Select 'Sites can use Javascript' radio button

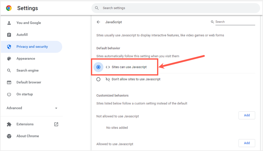pos(98,67)
